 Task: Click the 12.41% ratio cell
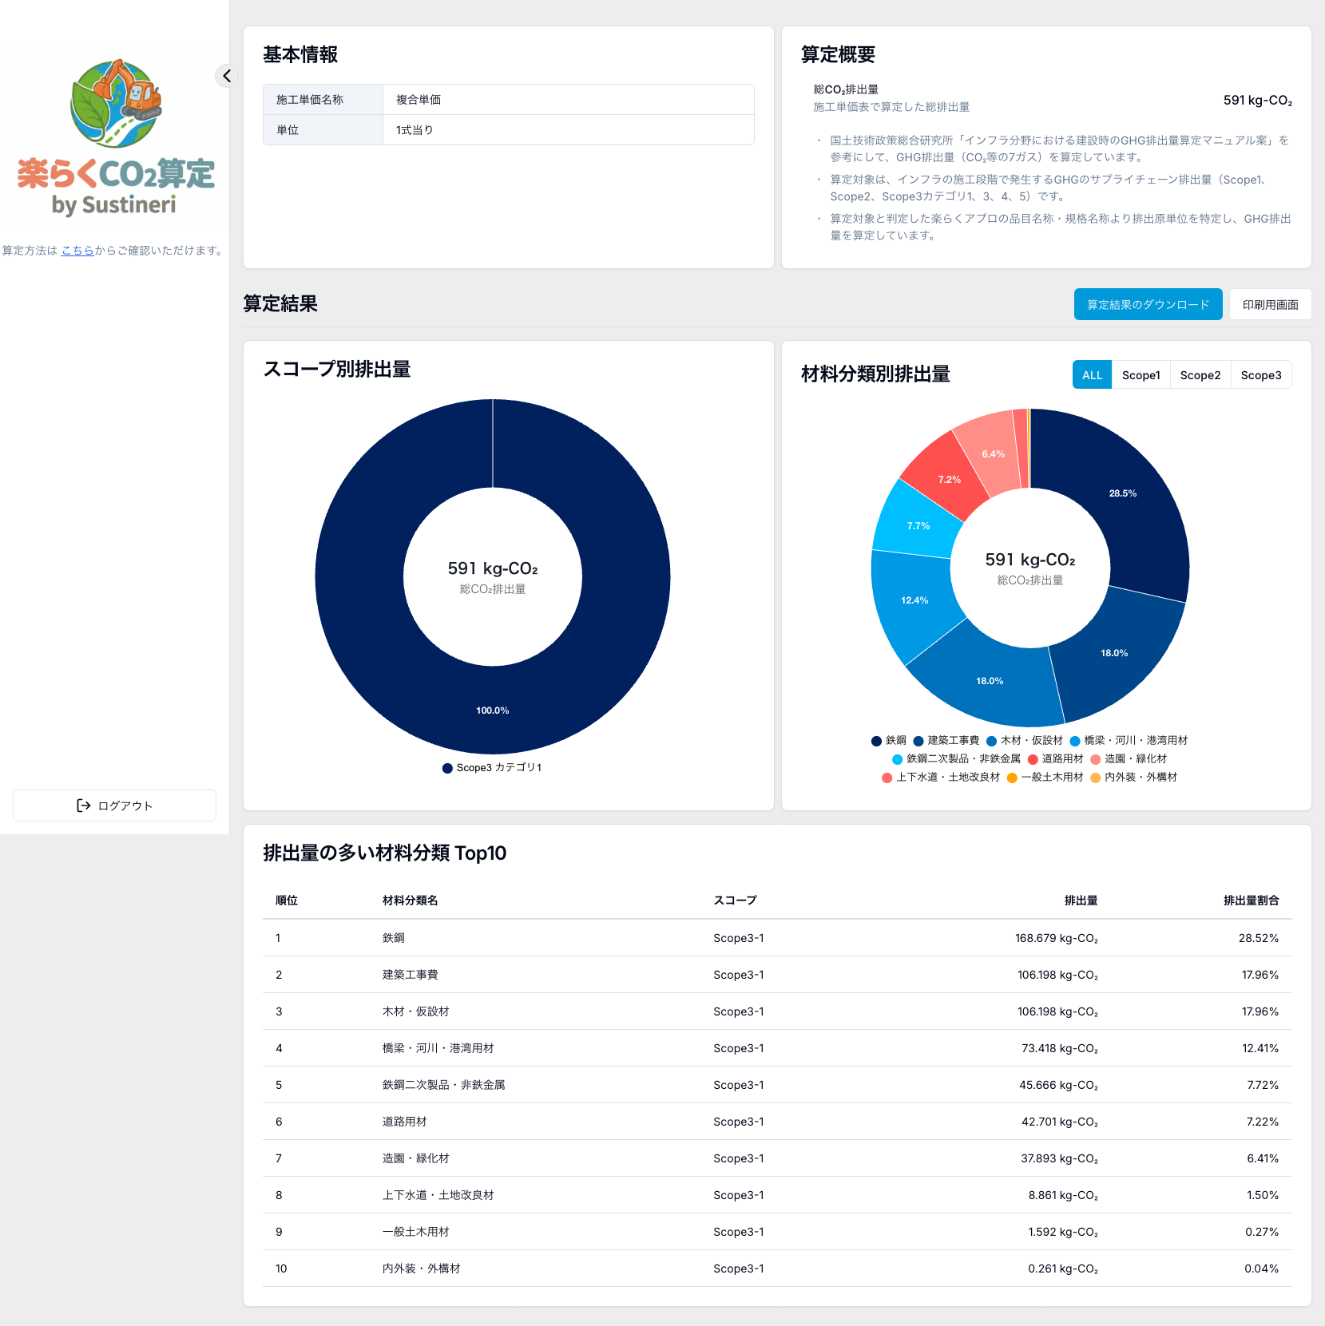pyautogui.click(x=1260, y=1048)
